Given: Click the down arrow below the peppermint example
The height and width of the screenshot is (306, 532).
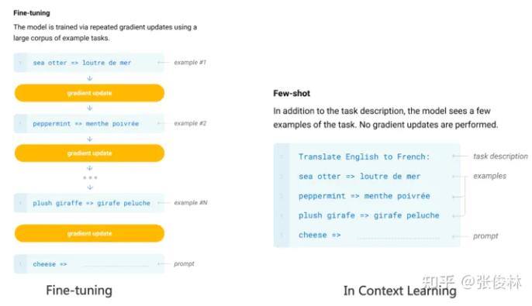Looking at the screenshot, I should tap(90, 139).
